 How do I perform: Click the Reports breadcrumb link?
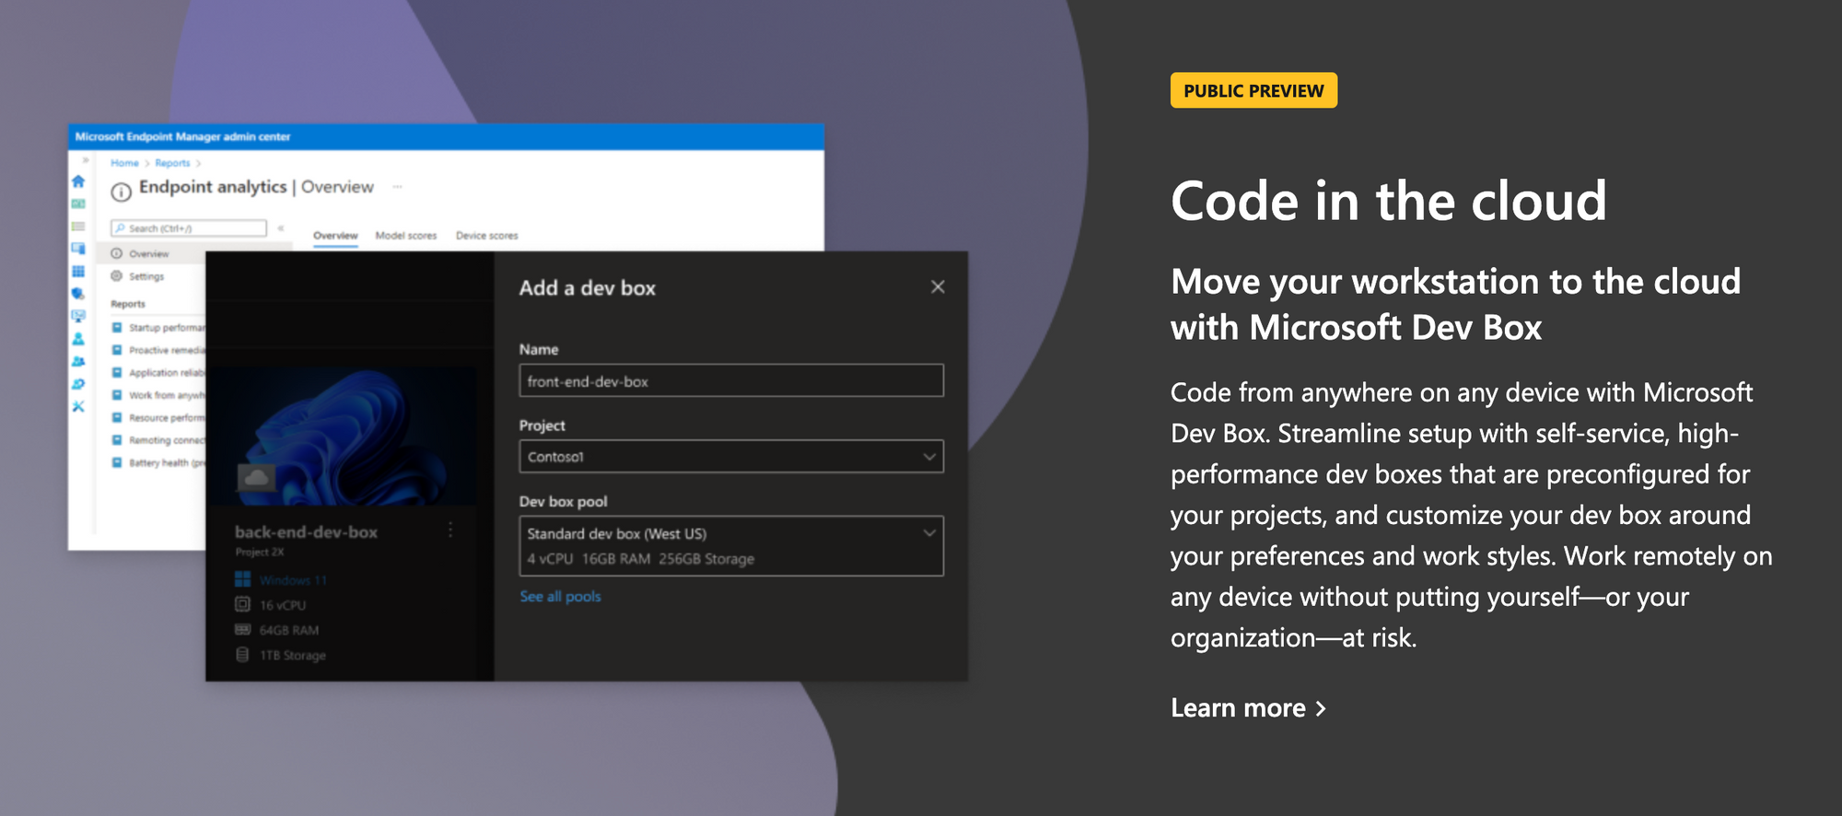tap(172, 163)
